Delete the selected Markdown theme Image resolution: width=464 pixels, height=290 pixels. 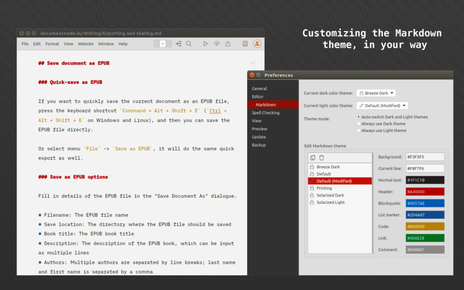[322, 157]
